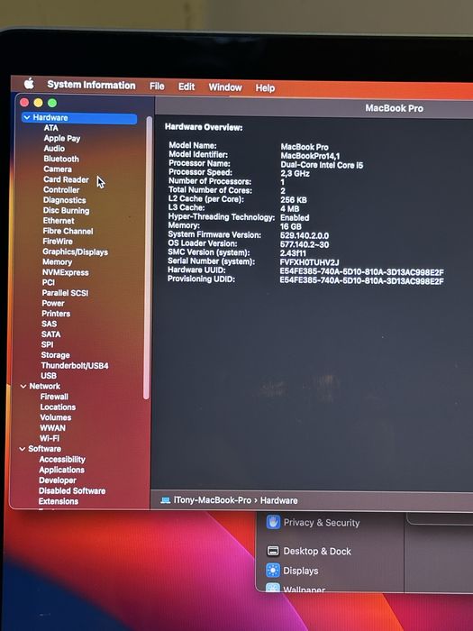Select Apple Pay in the sidebar
The width and height of the screenshot is (473, 631).
point(62,138)
